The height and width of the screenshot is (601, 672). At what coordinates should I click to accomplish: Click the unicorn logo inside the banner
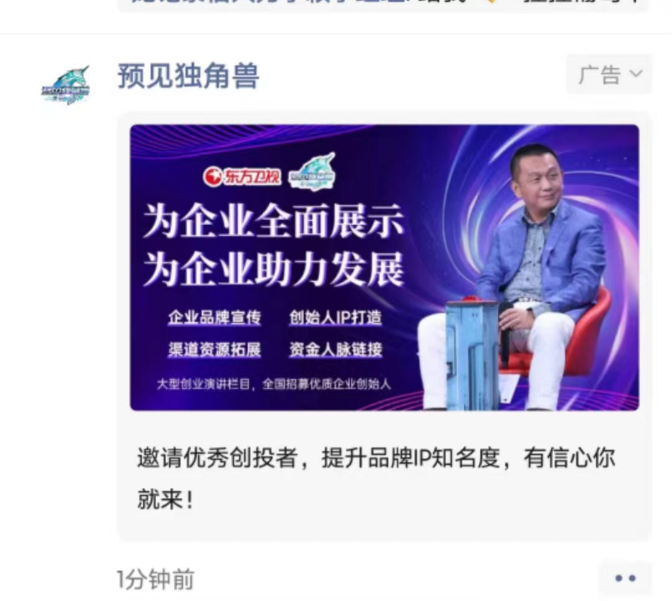(312, 171)
